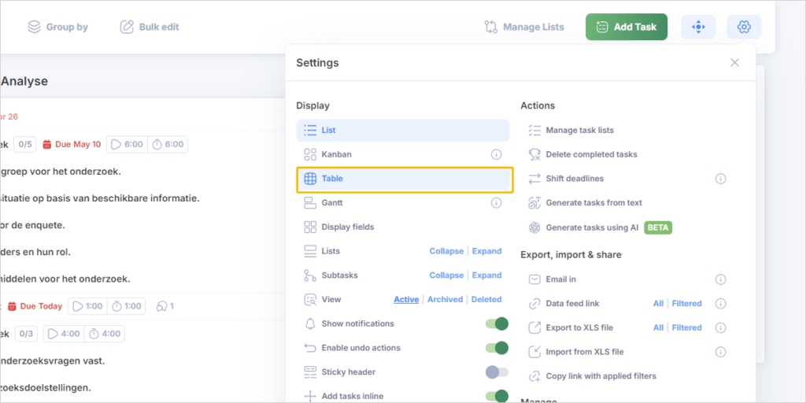Disable the Enable undo actions switch
This screenshot has width=806, height=403.
tap(497, 348)
